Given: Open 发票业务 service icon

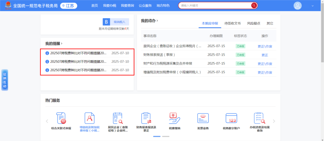Looking at the screenshot, I should pos(203,118).
